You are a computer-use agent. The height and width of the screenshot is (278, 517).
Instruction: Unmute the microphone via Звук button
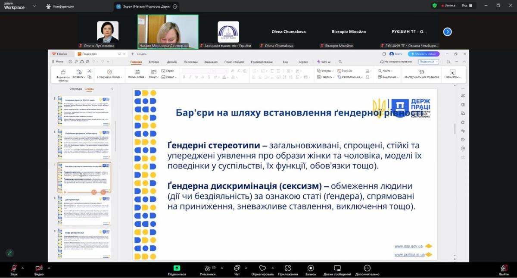click(x=14, y=268)
